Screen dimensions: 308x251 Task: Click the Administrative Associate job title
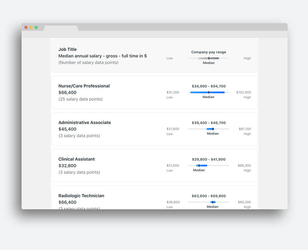pos(85,122)
